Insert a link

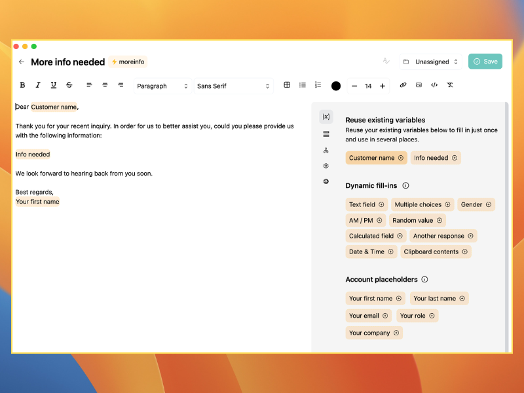pyautogui.click(x=403, y=85)
